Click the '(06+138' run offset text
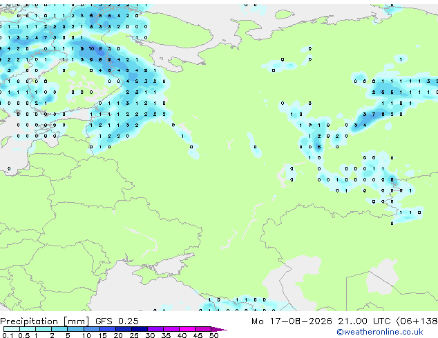This screenshot has width=438, height=338. click(x=417, y=321)
